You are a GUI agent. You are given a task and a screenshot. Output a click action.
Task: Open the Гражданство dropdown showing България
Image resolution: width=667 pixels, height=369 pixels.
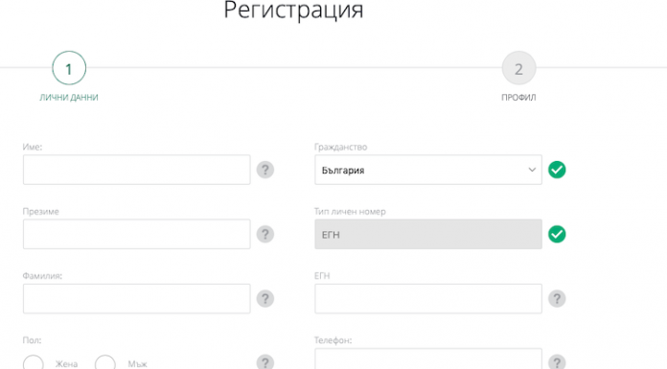coord(428,170)
